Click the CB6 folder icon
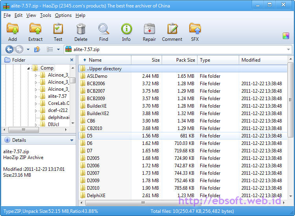295x216 pixels. pos(83,121)
